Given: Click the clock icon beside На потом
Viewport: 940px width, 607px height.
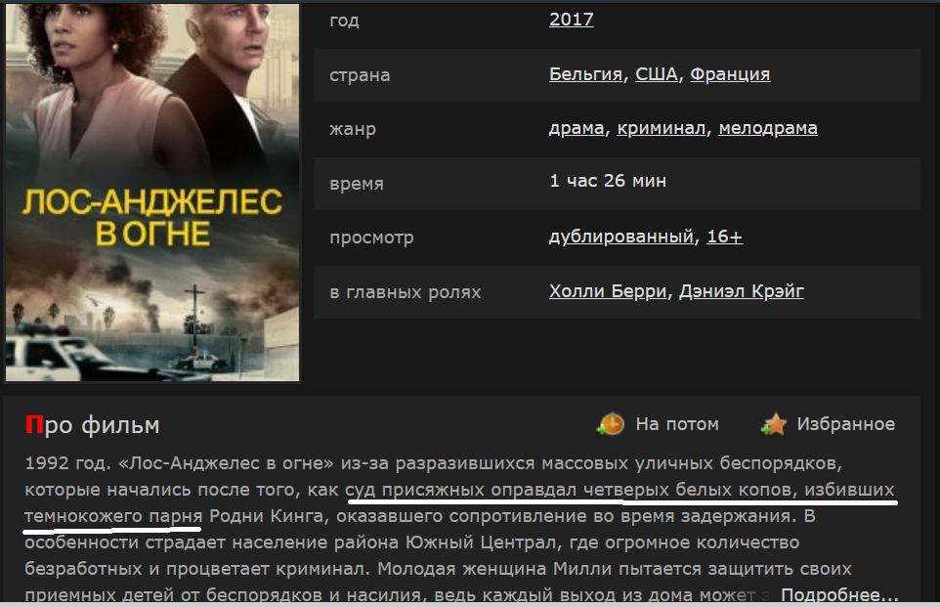Looking at the screenshot, I should [611, 424].
